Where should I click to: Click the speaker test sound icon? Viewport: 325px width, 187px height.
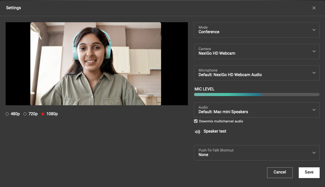(197, 132)
